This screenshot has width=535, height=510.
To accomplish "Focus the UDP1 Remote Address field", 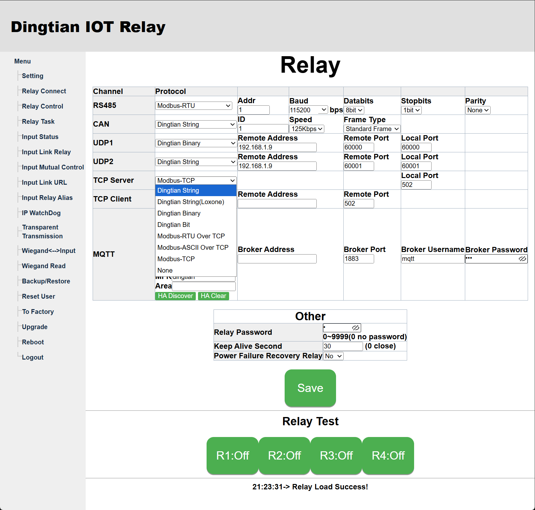I will 277,147.
